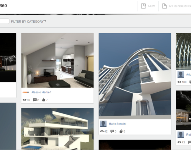Click the view count text 180
The width and height of the screenshot is (191, 150).
[x=184, y=82]
